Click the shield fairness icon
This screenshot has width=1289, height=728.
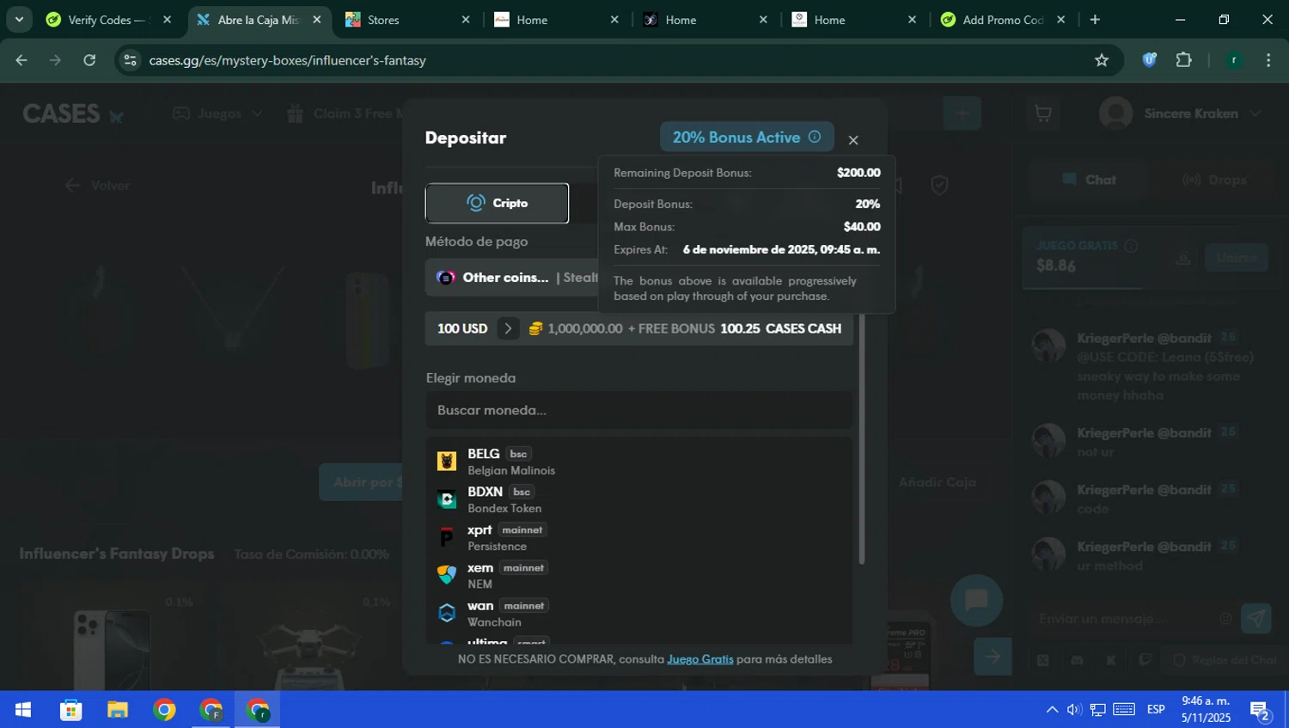pos(939,185)
